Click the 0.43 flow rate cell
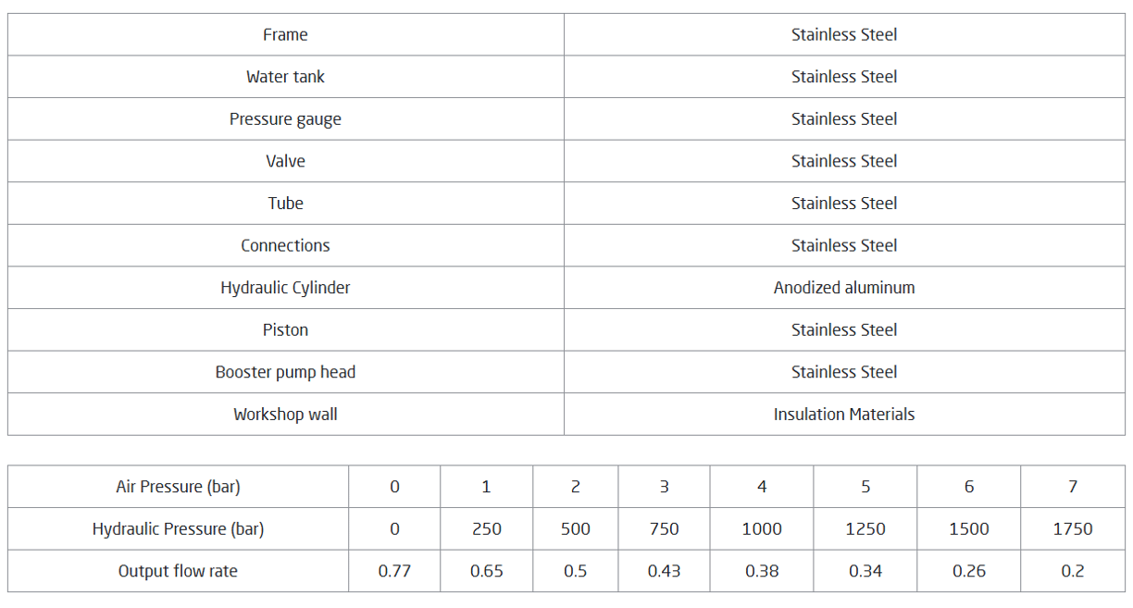 664,571
